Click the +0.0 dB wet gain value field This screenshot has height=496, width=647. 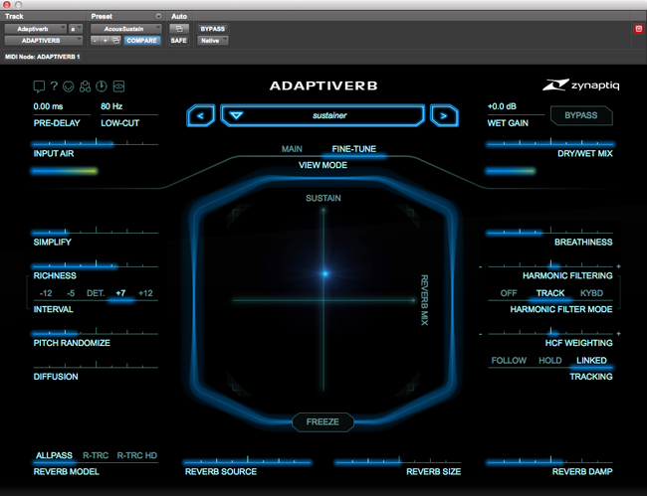pyautogui.click(x=502, y=106)
